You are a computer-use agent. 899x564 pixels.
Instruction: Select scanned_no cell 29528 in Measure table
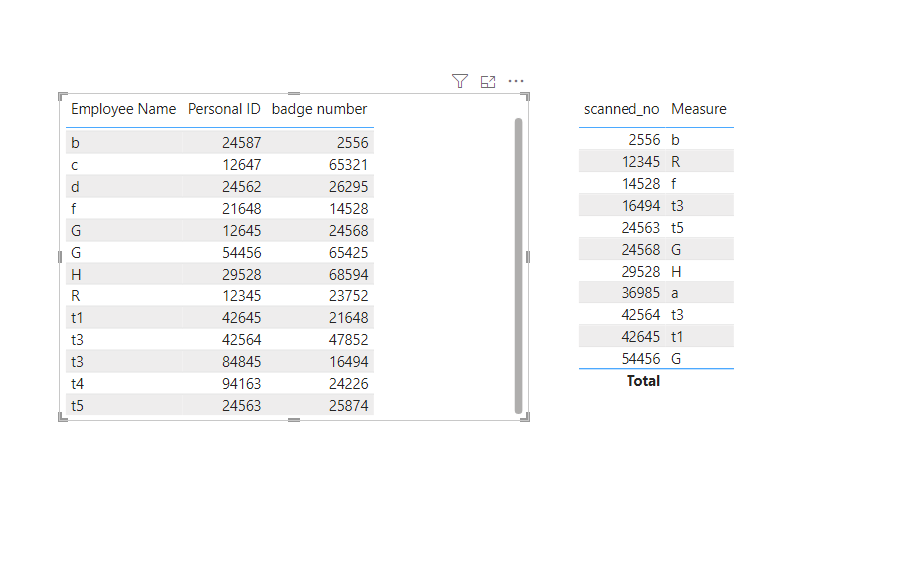(641, 271)
